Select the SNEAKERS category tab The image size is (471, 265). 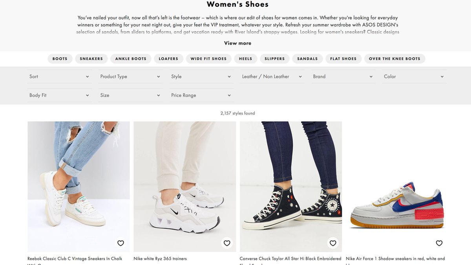point(91,58)
